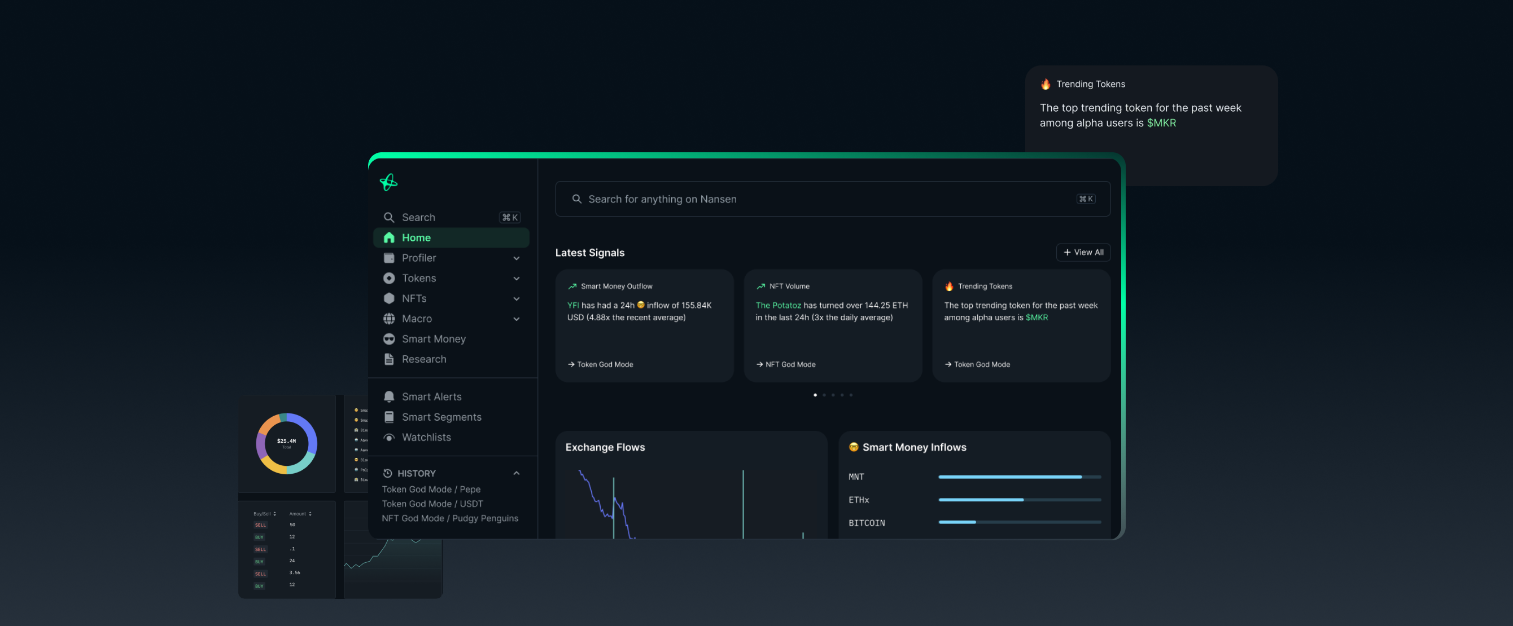Expand the NFTs dropdown arrow
This screenshot has height=626, width=1513.
point(516,299)
